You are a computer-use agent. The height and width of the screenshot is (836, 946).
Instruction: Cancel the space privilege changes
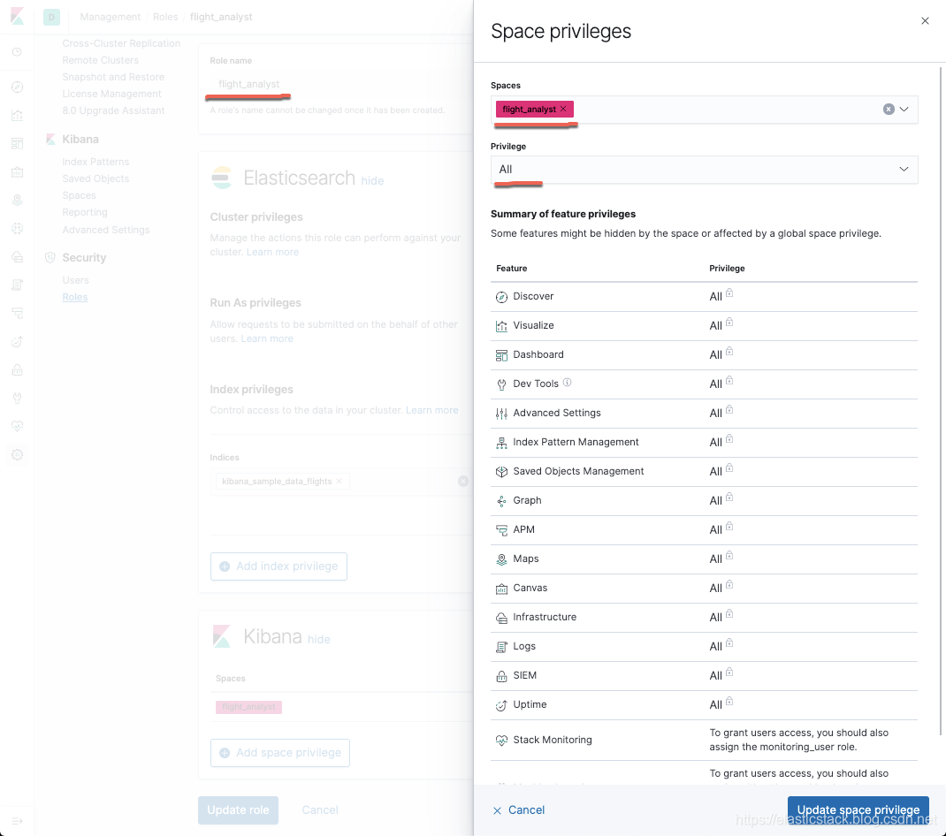point(519,810)
